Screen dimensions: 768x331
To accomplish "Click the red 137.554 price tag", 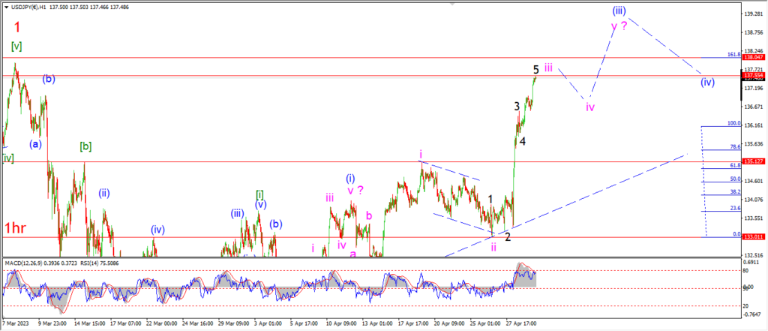I will (x=751, y=76).
